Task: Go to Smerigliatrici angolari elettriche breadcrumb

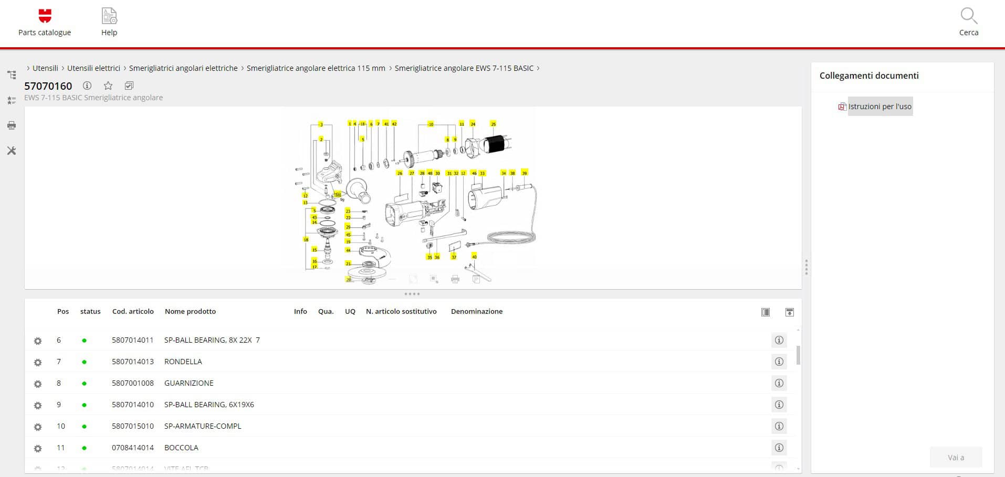Action: (183, 68)
